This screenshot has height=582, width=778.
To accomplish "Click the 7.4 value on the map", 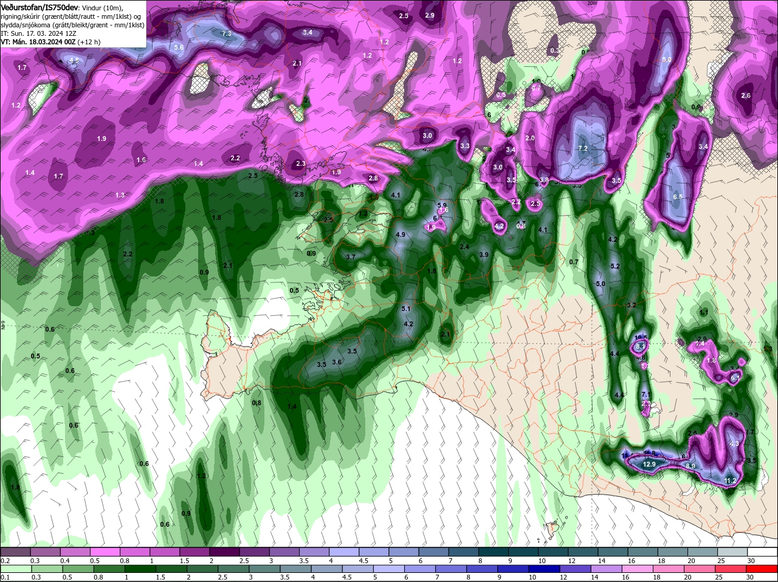I will coord(700,343).
